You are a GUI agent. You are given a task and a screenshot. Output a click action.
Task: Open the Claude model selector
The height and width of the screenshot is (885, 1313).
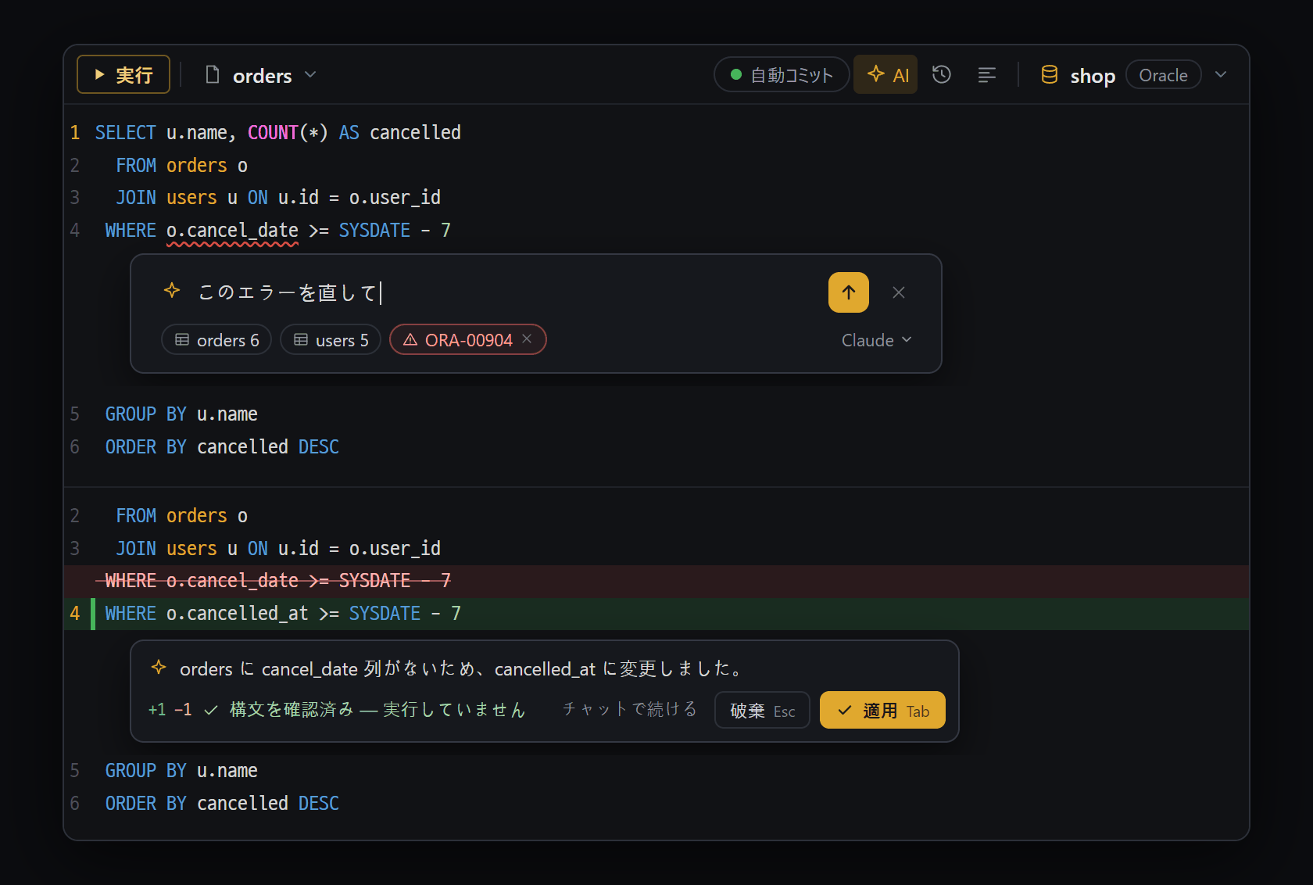[x=876, y=340]
